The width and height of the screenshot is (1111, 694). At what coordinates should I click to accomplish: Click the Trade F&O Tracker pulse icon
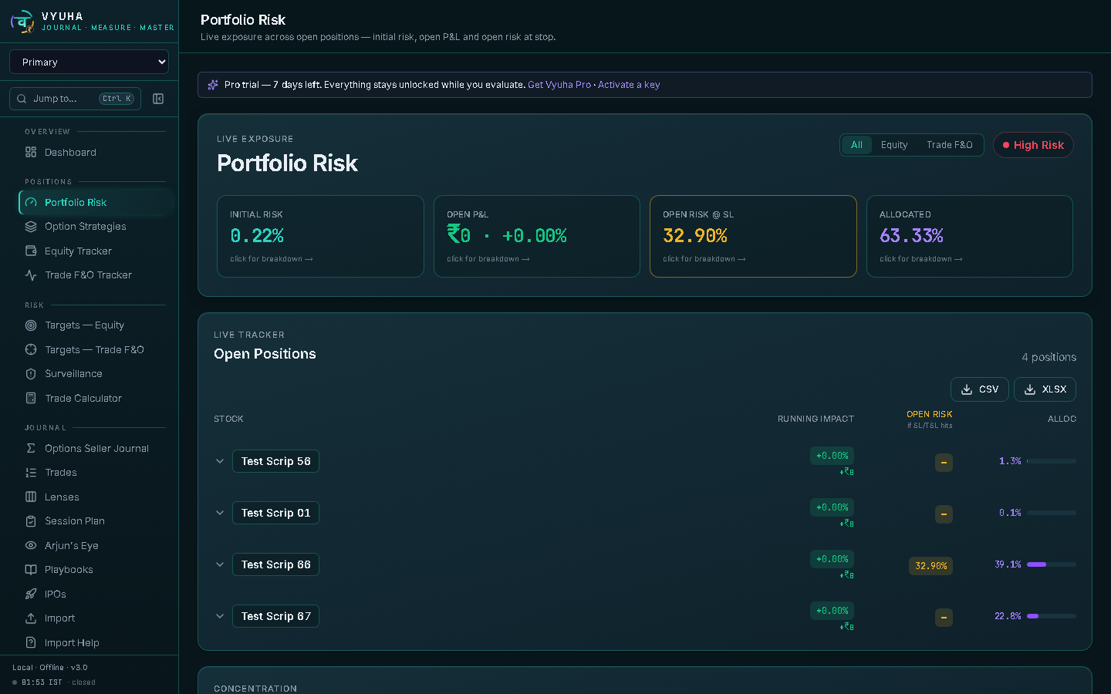(x=31, y=275)
